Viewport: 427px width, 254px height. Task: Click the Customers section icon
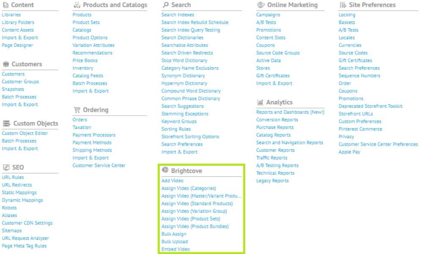(x=5, y=64)
